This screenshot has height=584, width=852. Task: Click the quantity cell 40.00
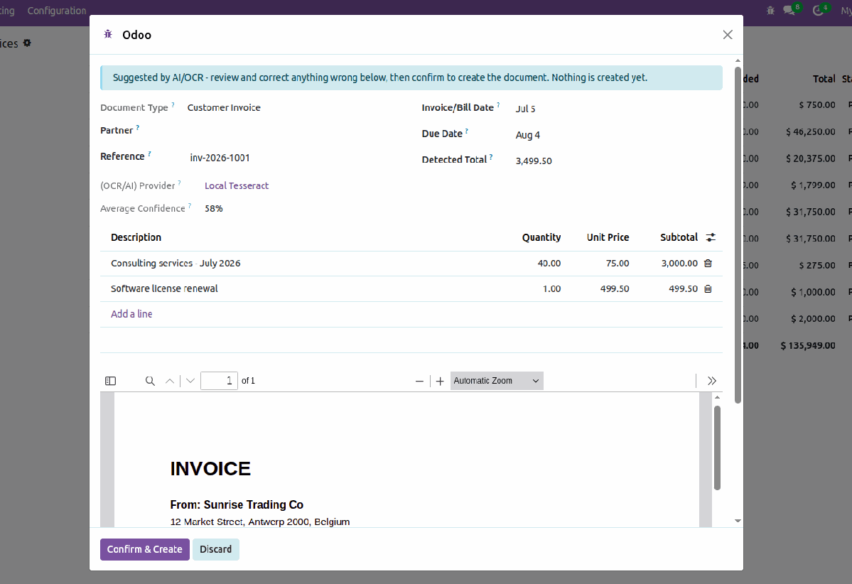[x=549, y=264]
